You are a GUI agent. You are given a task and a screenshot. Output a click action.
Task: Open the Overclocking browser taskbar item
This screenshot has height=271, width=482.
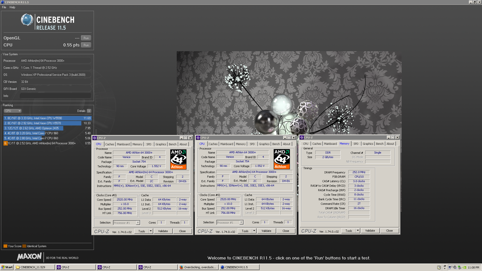click(x=198, y=267)
